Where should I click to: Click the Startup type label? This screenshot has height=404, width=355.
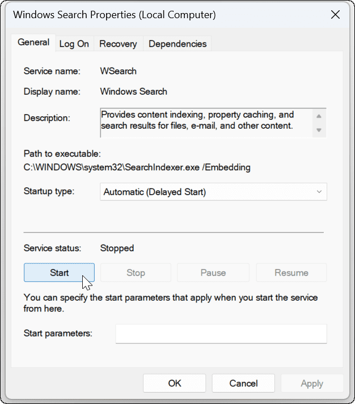pos(49,191)
